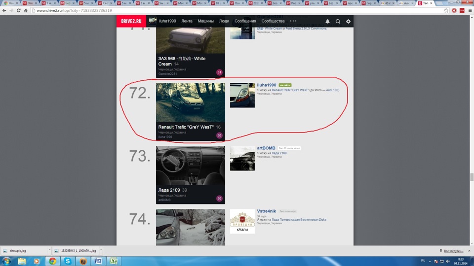Open notifications bell icon

pos(327,21)
